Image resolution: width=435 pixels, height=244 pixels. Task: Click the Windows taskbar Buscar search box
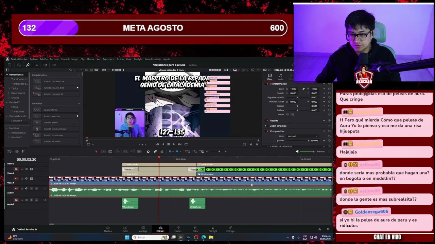(150, 237)
